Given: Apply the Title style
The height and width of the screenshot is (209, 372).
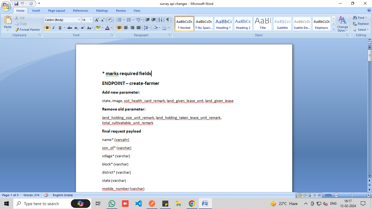Looking at the screenshot, I should [263, 24].
